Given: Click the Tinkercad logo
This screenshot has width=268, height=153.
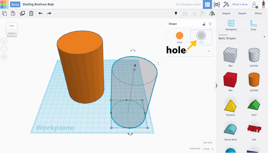Looking at the screenshot, I should 4,4.
